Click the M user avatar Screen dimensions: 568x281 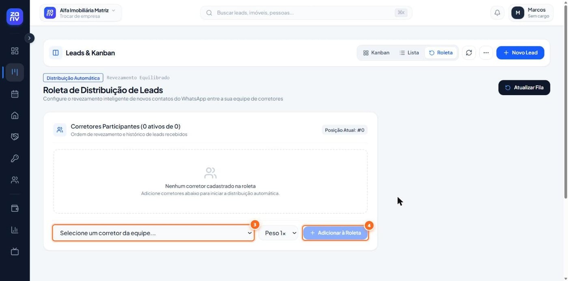(x=518, y=13)
